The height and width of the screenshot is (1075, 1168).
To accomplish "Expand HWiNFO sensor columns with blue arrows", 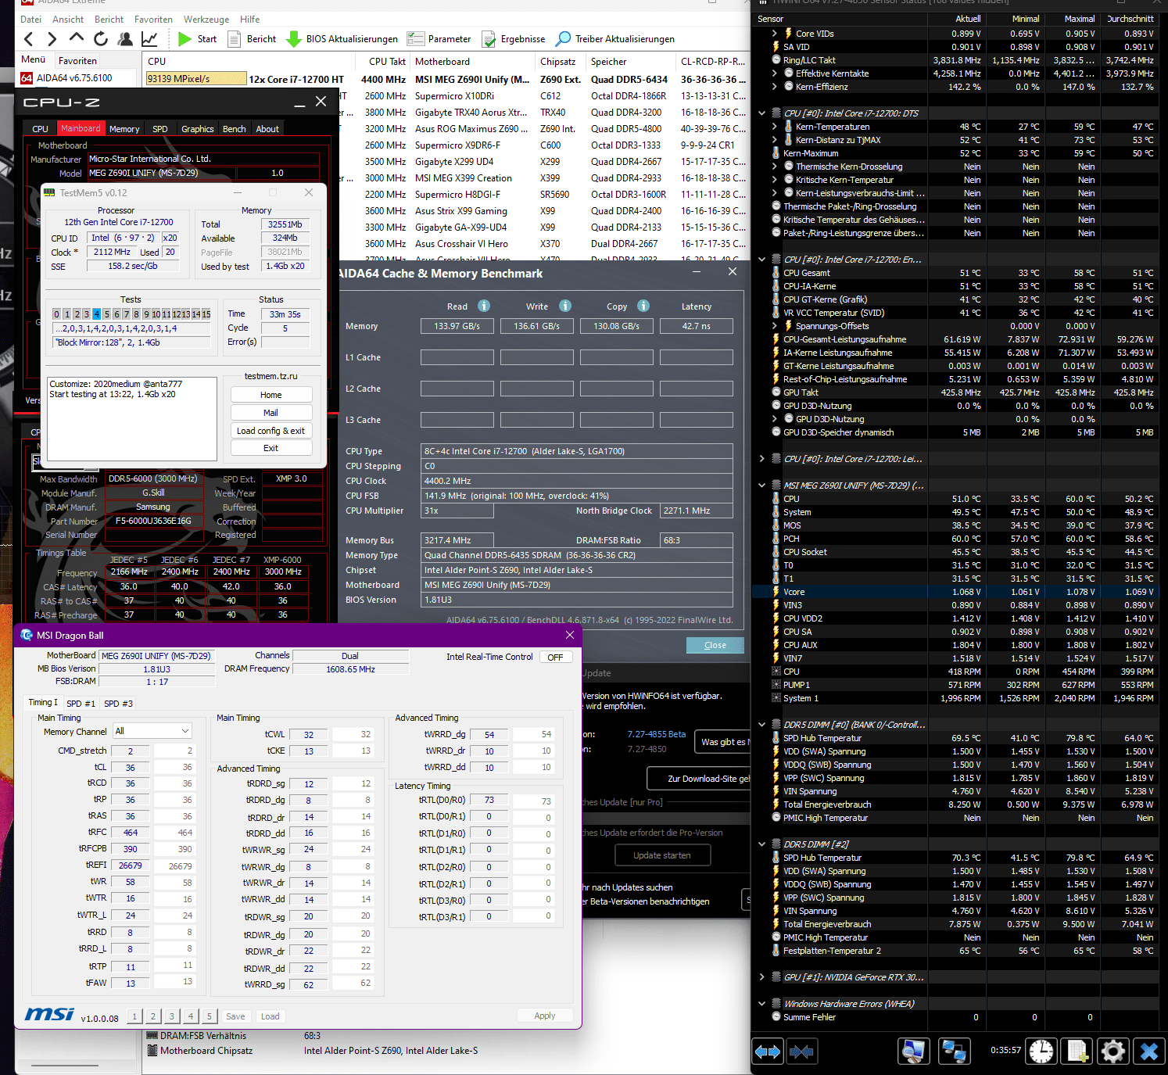I will coord(768,1052).
